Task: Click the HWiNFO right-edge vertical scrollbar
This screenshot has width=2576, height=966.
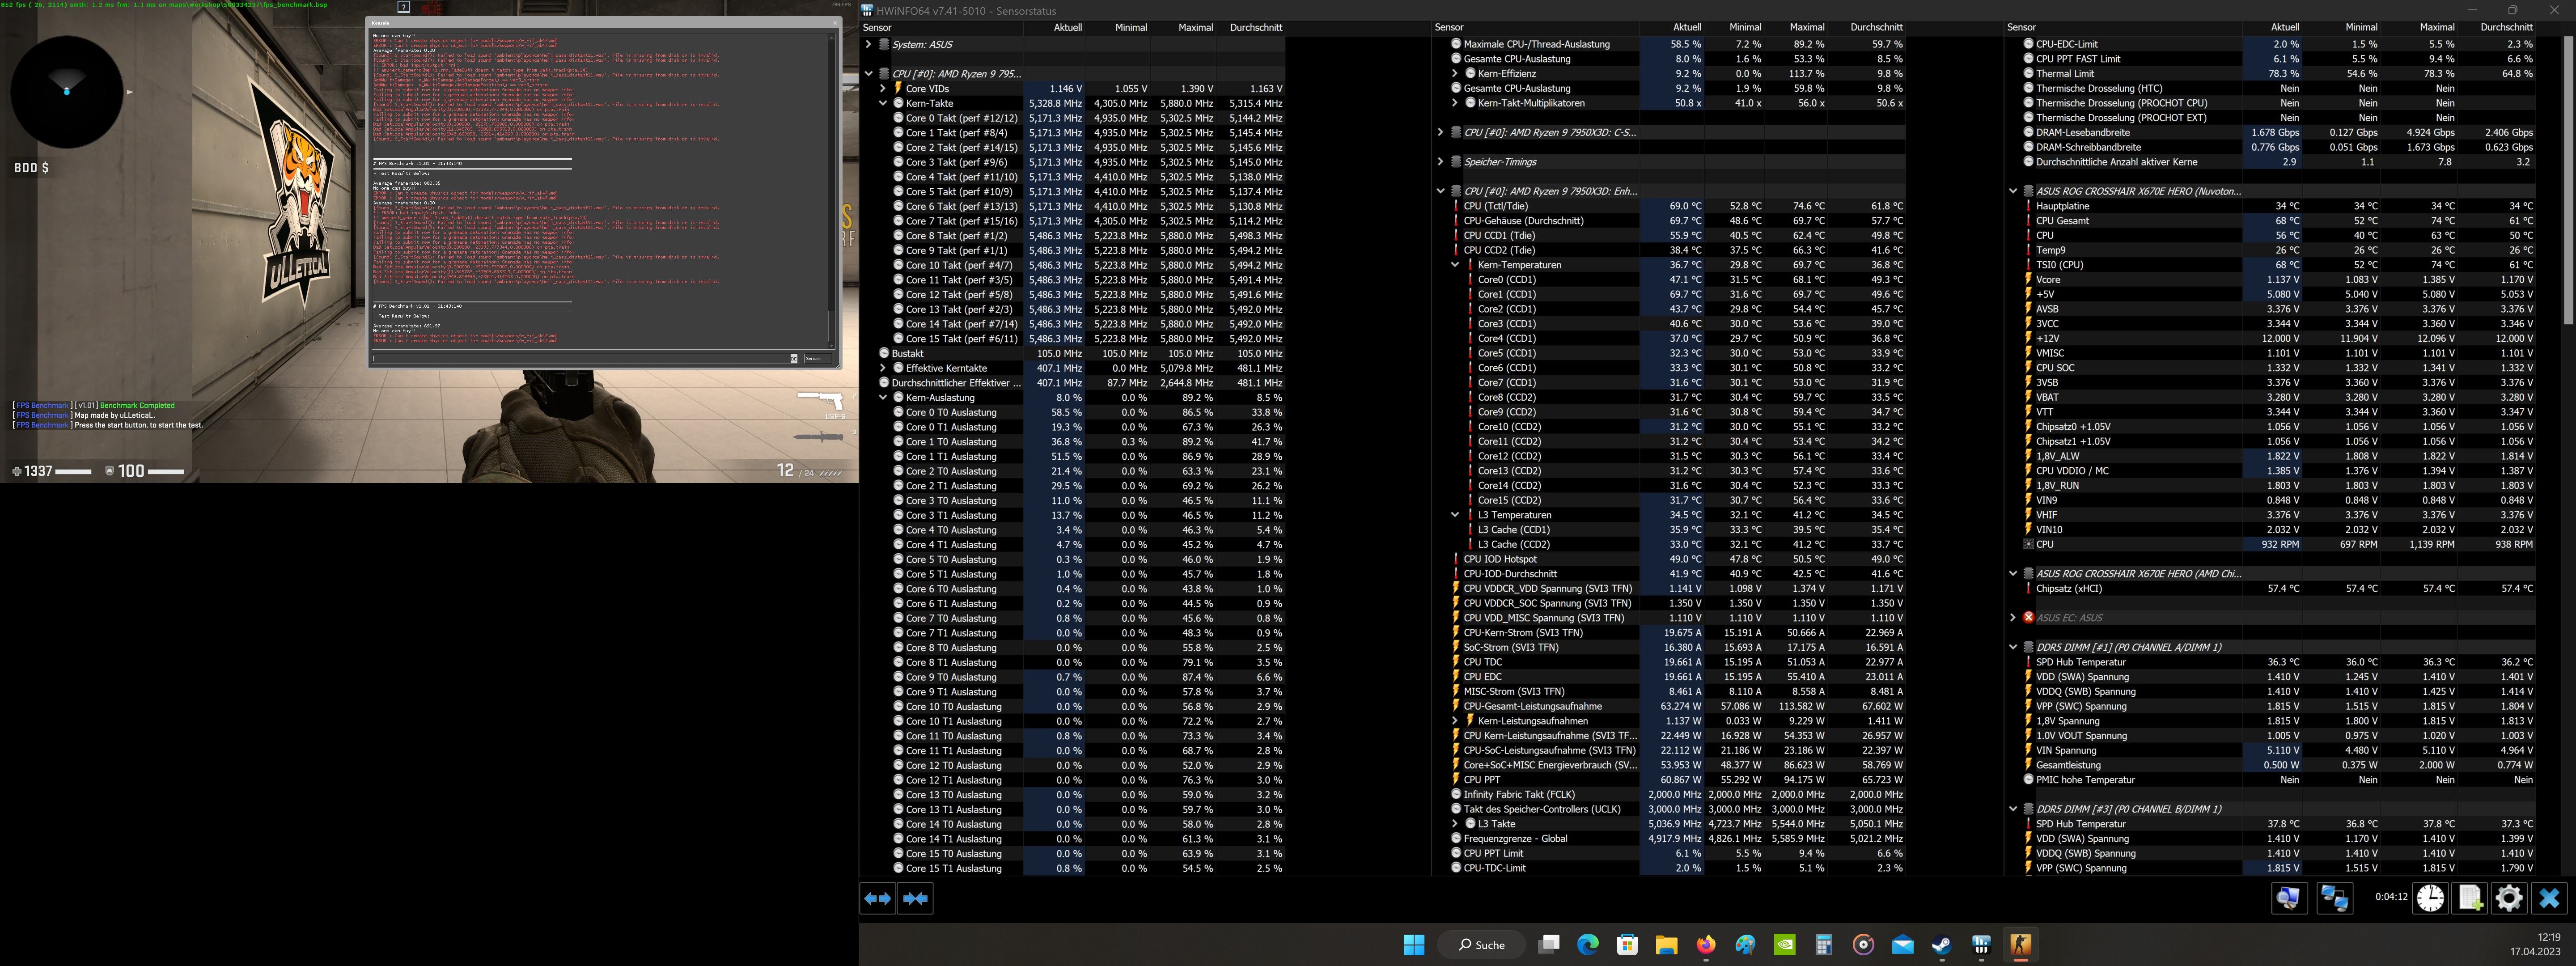Action: tap(2569, 180)
